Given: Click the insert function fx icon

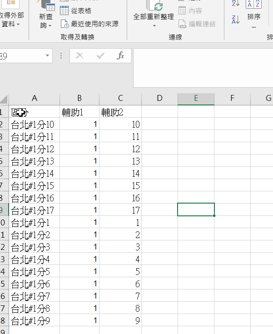Looking at the screenshot, I should pyautogui.click(x=120, y=55).
